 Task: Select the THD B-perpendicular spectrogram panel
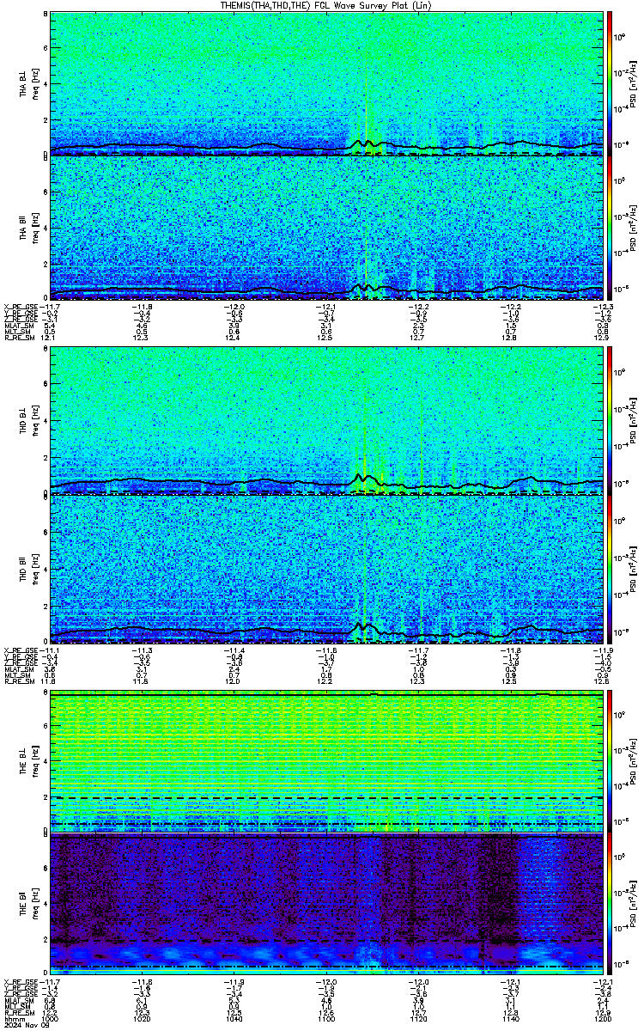click(326, 422)
